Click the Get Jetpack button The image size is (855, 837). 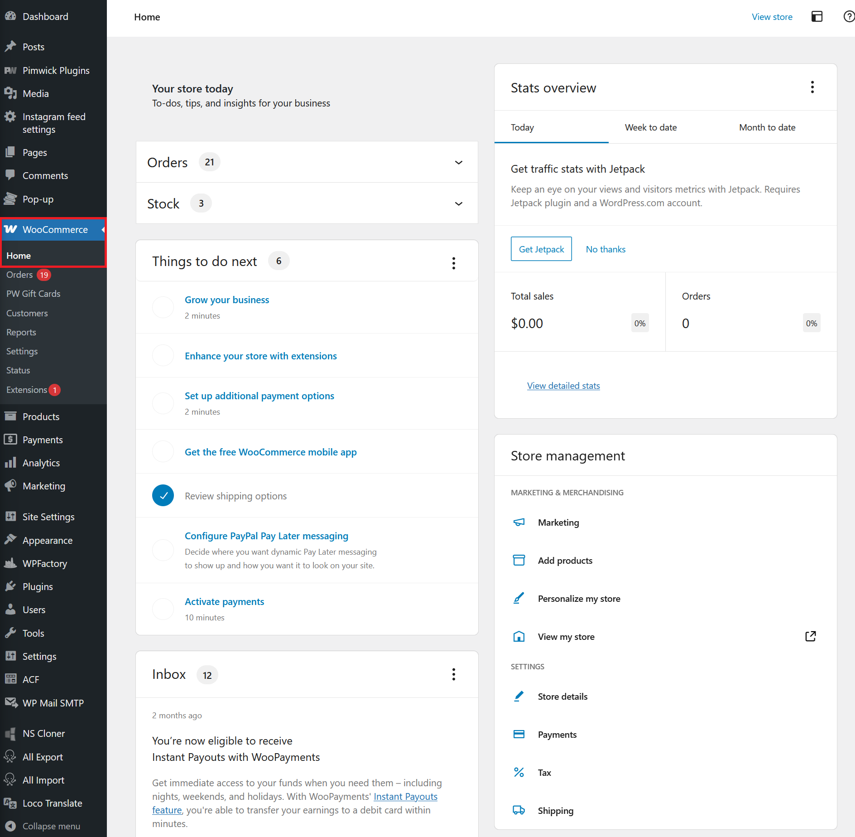pos(541,249)
